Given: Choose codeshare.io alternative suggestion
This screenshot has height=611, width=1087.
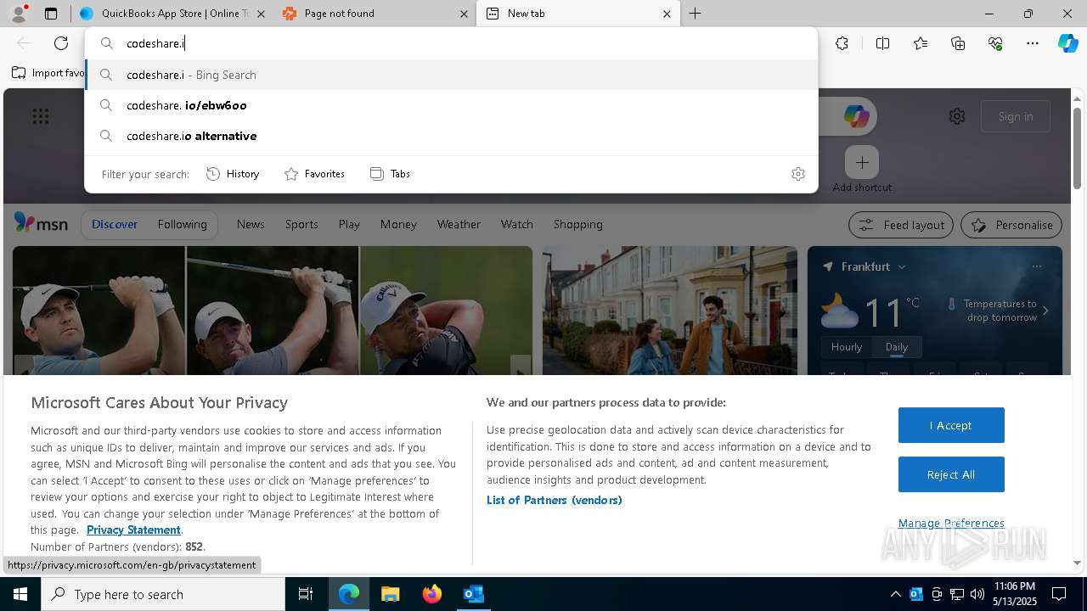Looking at the screenshot, I should pyautogui.click(x=451, y=136).
